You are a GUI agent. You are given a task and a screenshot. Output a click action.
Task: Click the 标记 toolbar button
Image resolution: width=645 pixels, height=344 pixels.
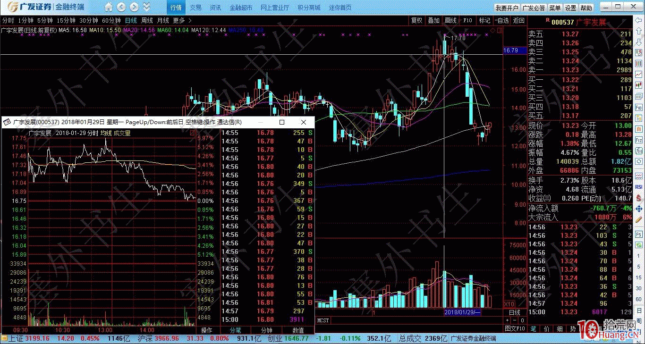point(484,21)
